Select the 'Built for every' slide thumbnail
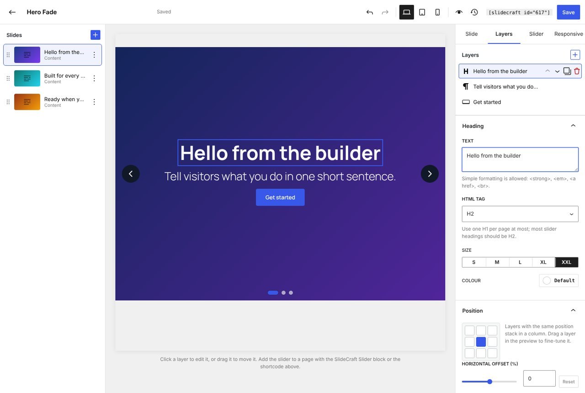 [x=27, y=78]
